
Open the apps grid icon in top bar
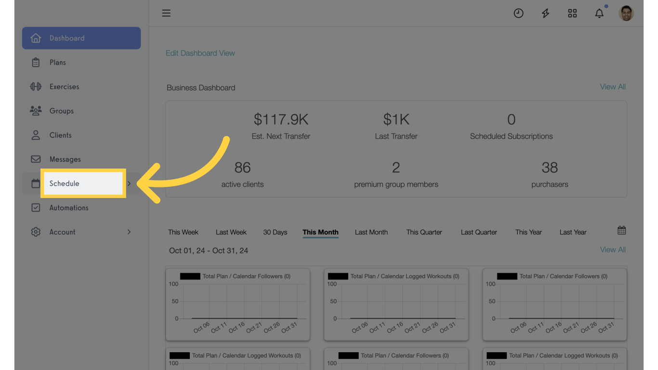tap(572, 13)
